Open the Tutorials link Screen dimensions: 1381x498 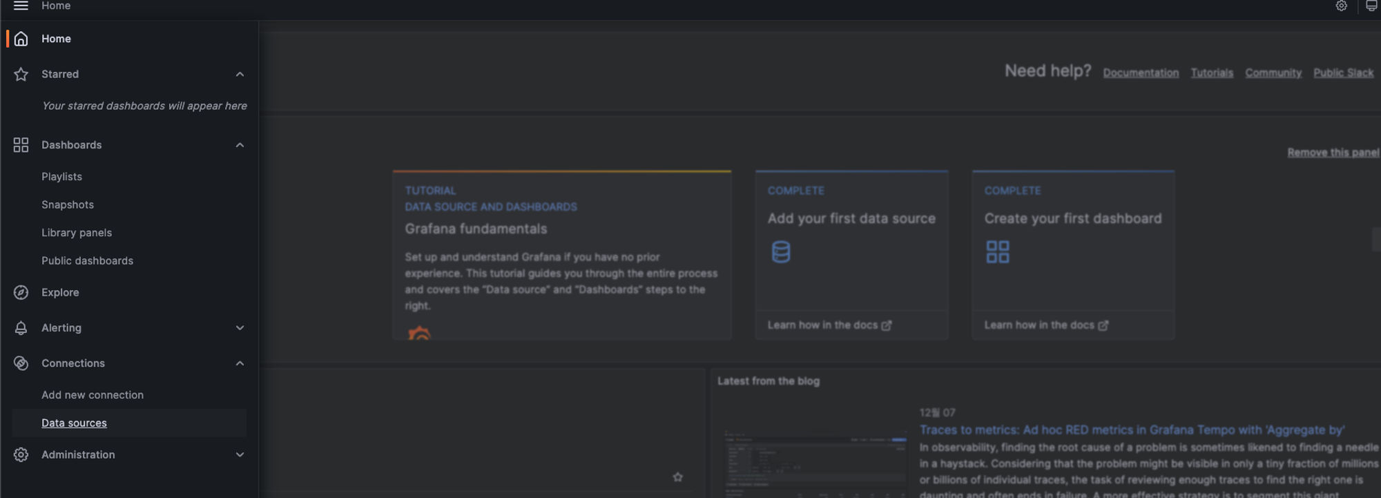click(x=1212, y=73)
